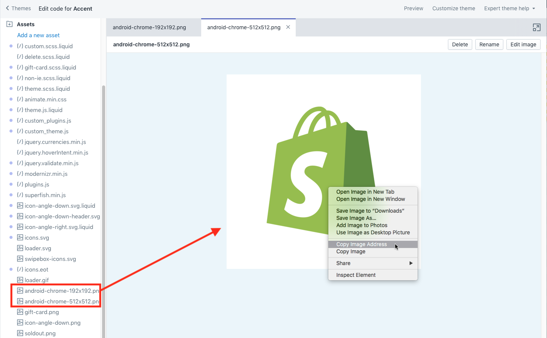Click the image icon beside swipebox-icons.svg
This screenshot has height=338, width=547.
point(20,259)
